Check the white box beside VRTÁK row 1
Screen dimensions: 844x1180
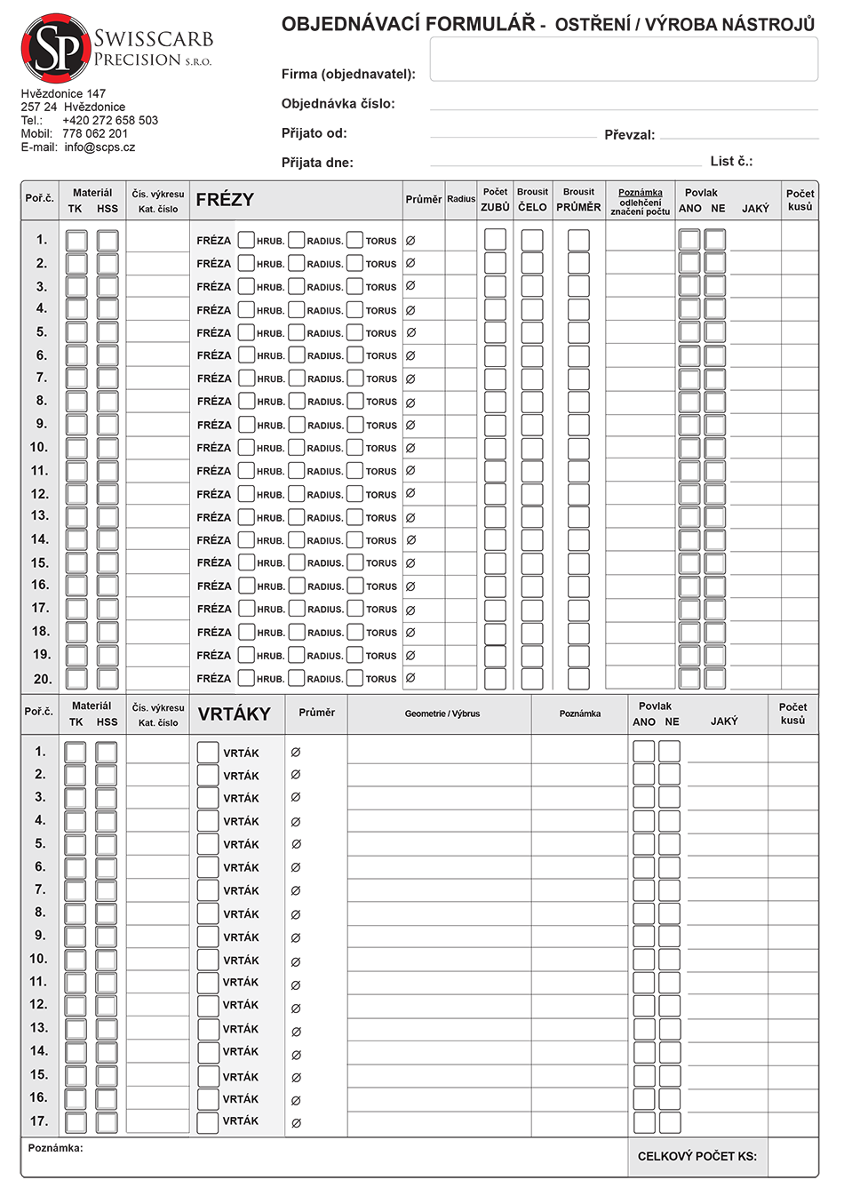(x=208, y=753)
